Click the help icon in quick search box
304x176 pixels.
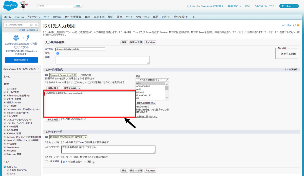click(31, 25)
